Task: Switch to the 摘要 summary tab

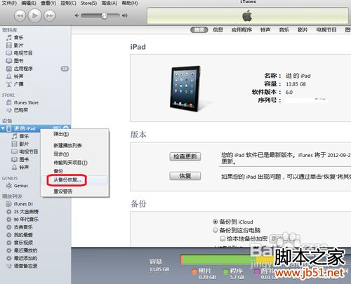Action: tap(199, 29)
